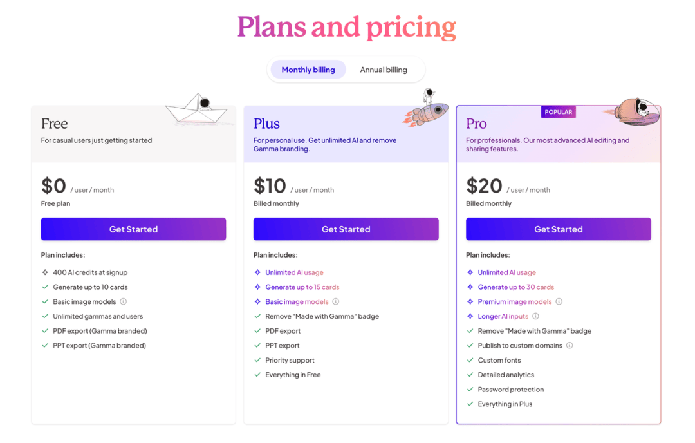
Task: Click info icon next to Publish to custom domains
Action: (570, 345)
